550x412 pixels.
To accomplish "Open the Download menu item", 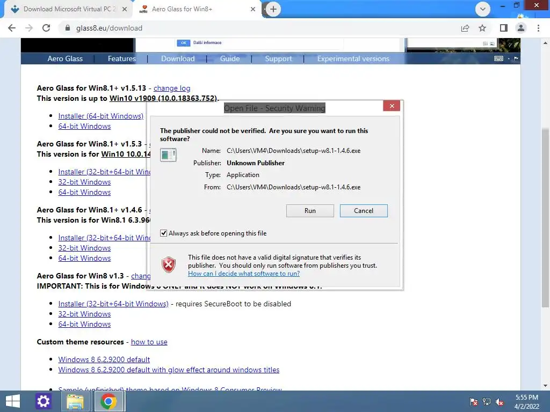I will (177, 58).
